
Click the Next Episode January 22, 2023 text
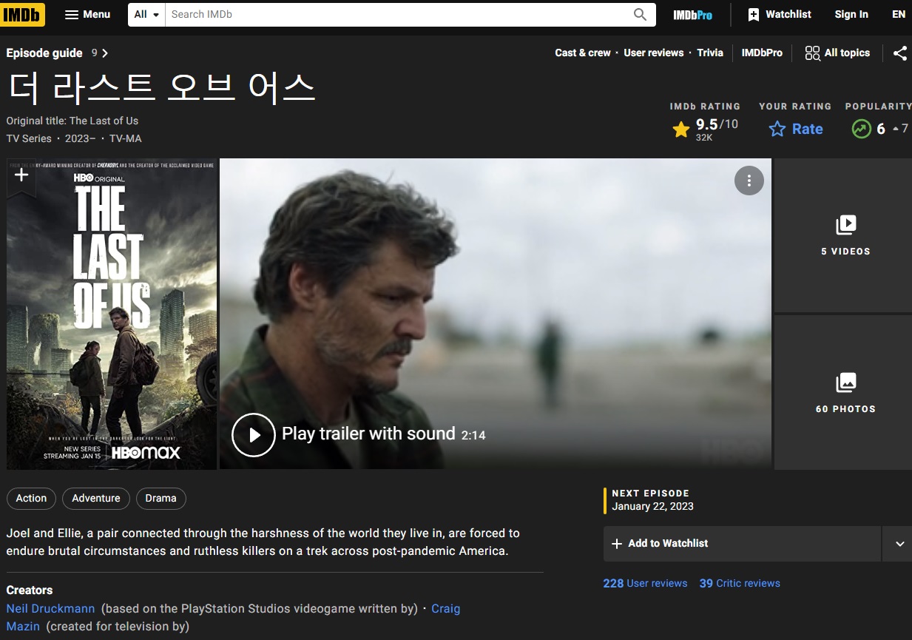click(x=652, y=499)
